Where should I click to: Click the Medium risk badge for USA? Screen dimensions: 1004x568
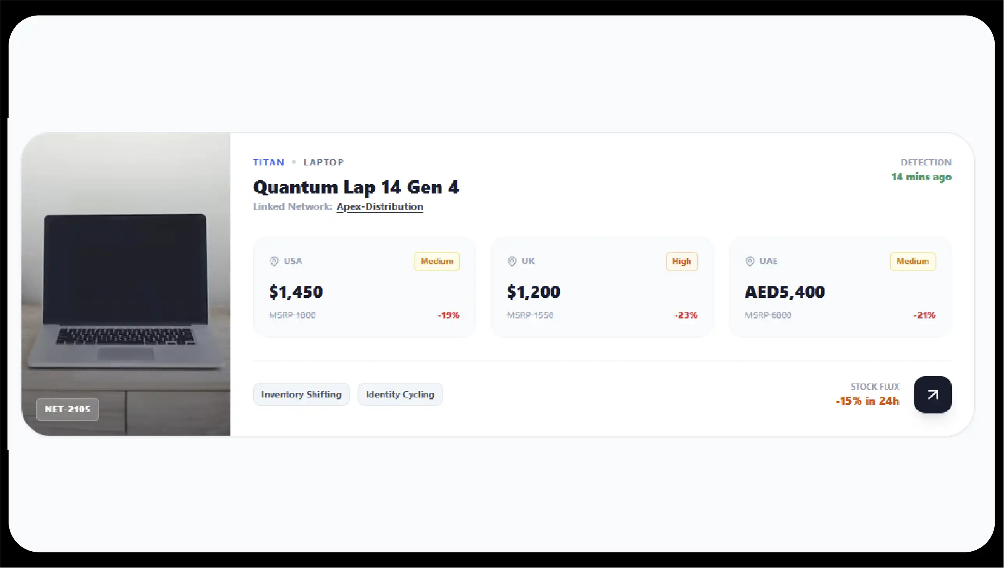click(437, 261)
